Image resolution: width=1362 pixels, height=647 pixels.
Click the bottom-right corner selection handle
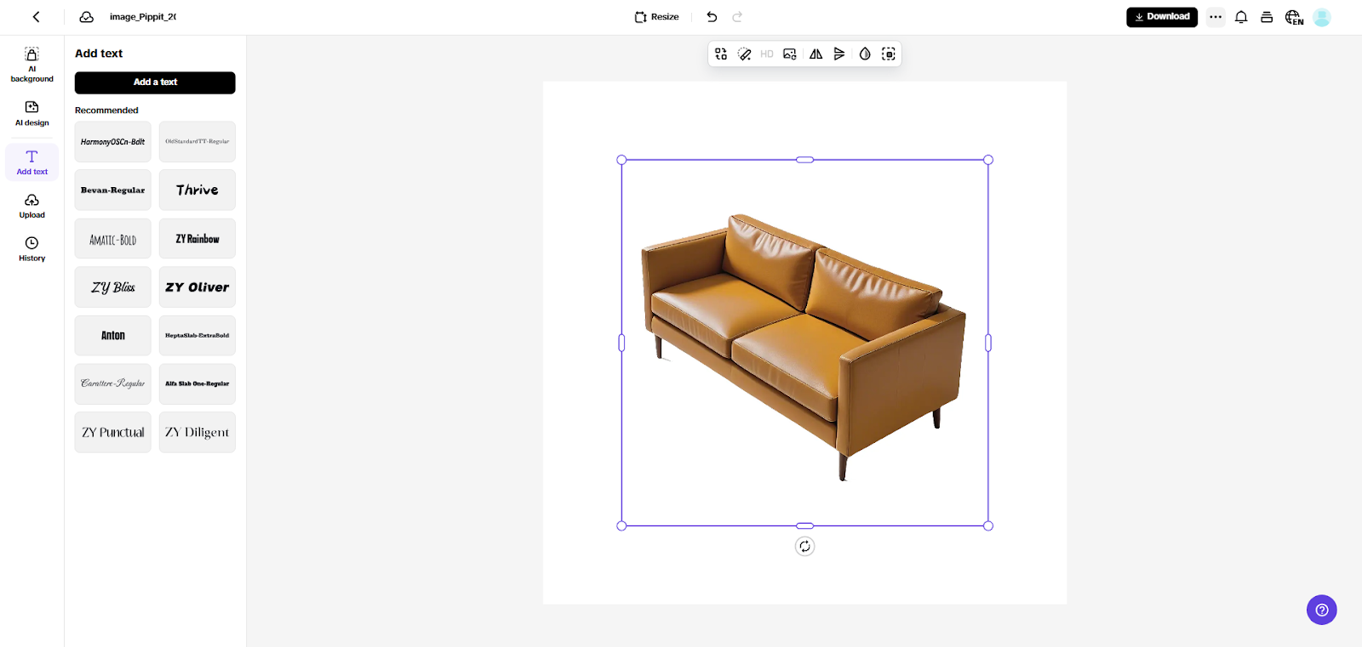point(988,526)
